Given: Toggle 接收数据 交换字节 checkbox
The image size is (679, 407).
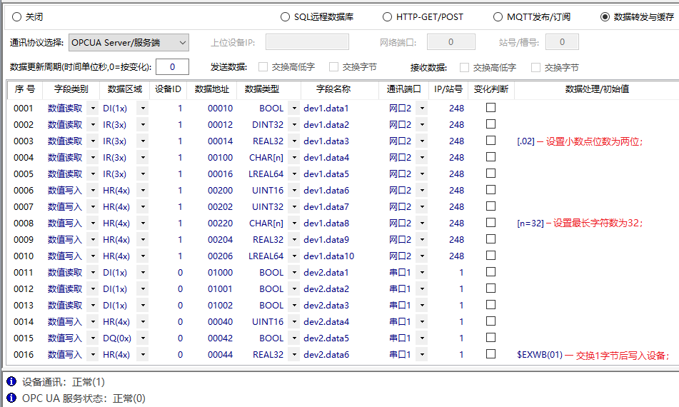Looking at the screenshot, I should pos(535,67).
